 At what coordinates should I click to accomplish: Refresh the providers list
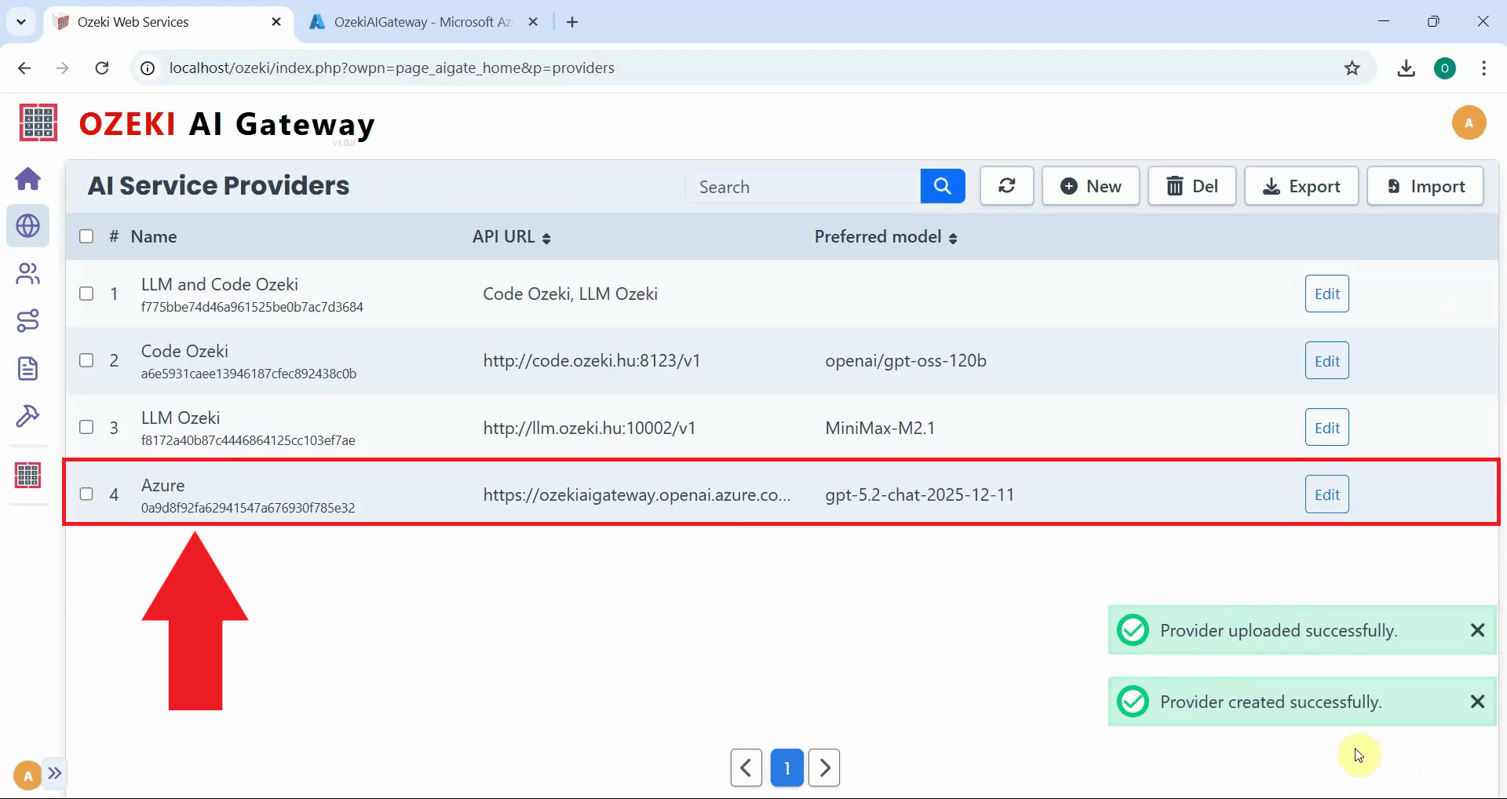(1006, 187)
